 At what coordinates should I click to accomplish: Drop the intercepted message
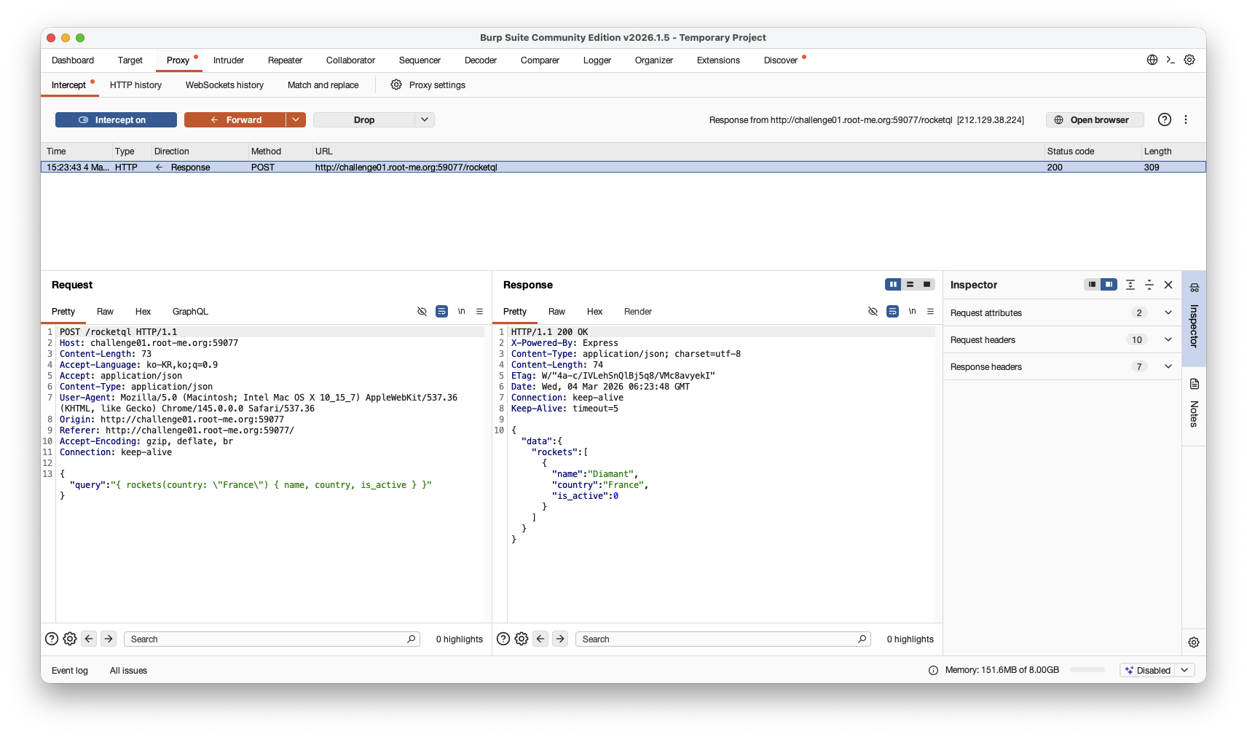click(364, 119)
